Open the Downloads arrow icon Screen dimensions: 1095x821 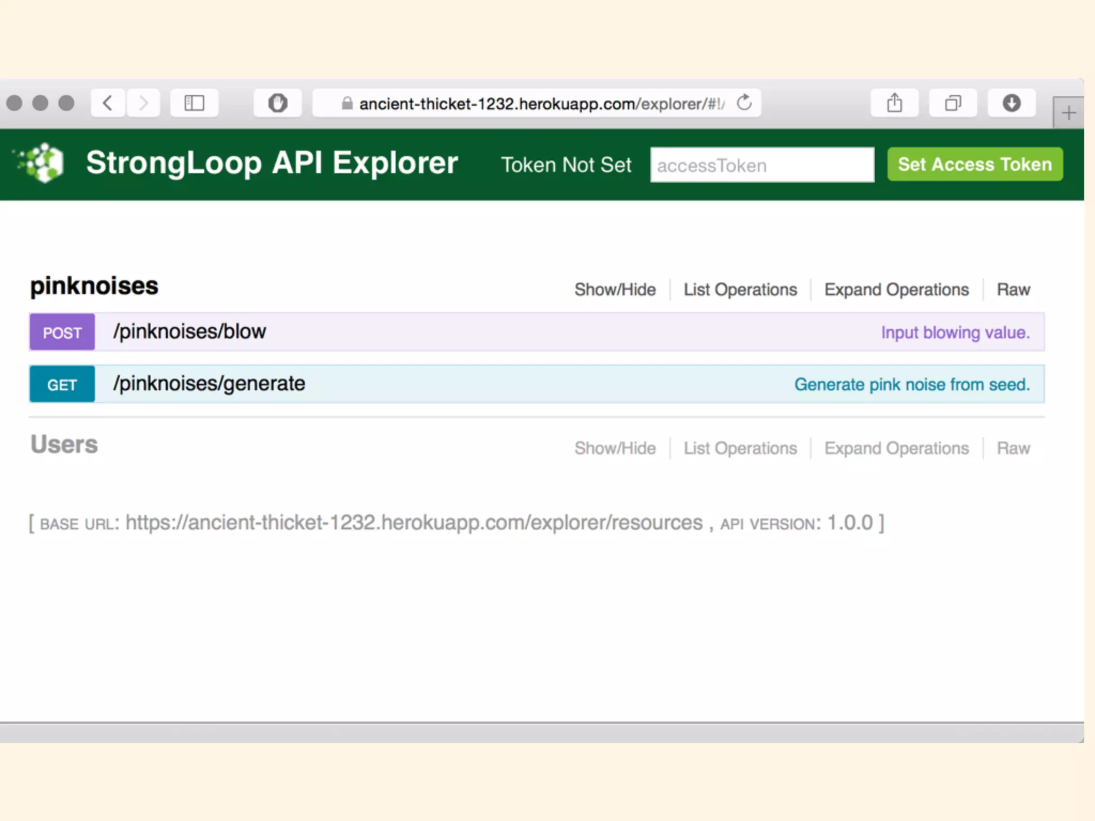tap(1011, 103)
